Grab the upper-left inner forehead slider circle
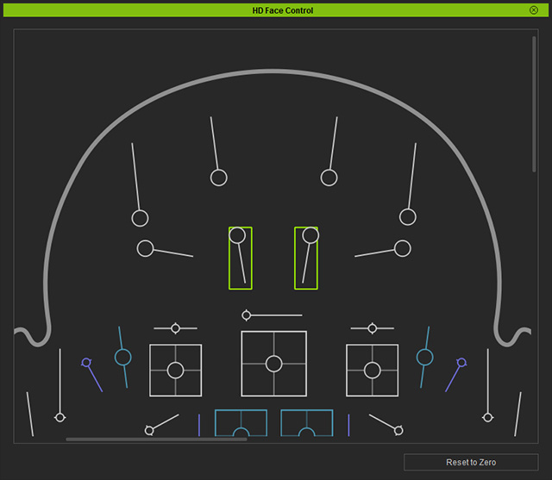This screenshot has width=552, height=480. tap(218, 178)
